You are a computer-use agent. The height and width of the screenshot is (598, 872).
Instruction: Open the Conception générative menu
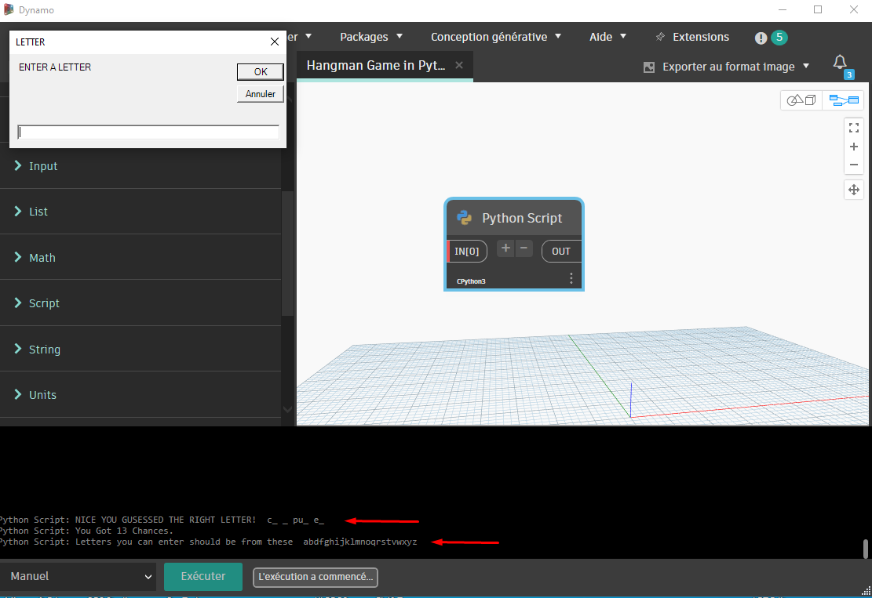point(496,37)
